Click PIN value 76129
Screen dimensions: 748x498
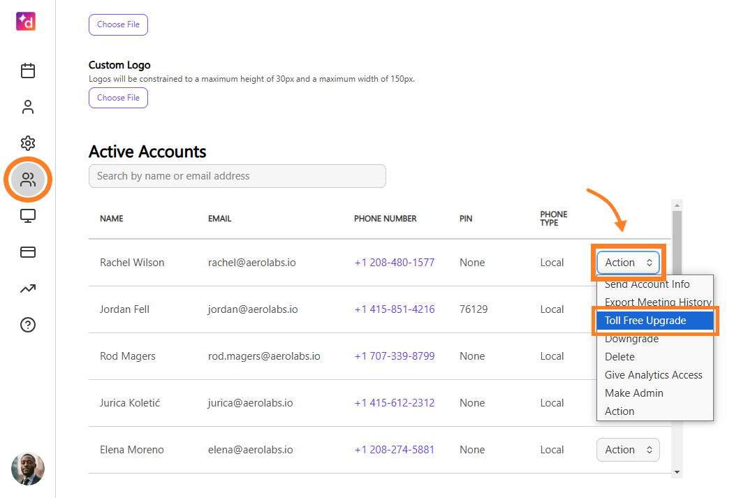pos(474,309)
